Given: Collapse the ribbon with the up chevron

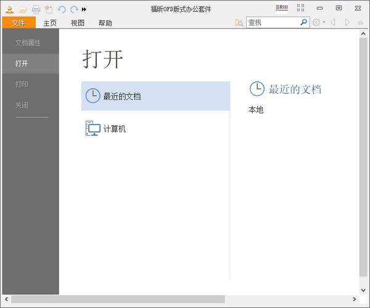Looking at the screenshot, I should 361,23.
